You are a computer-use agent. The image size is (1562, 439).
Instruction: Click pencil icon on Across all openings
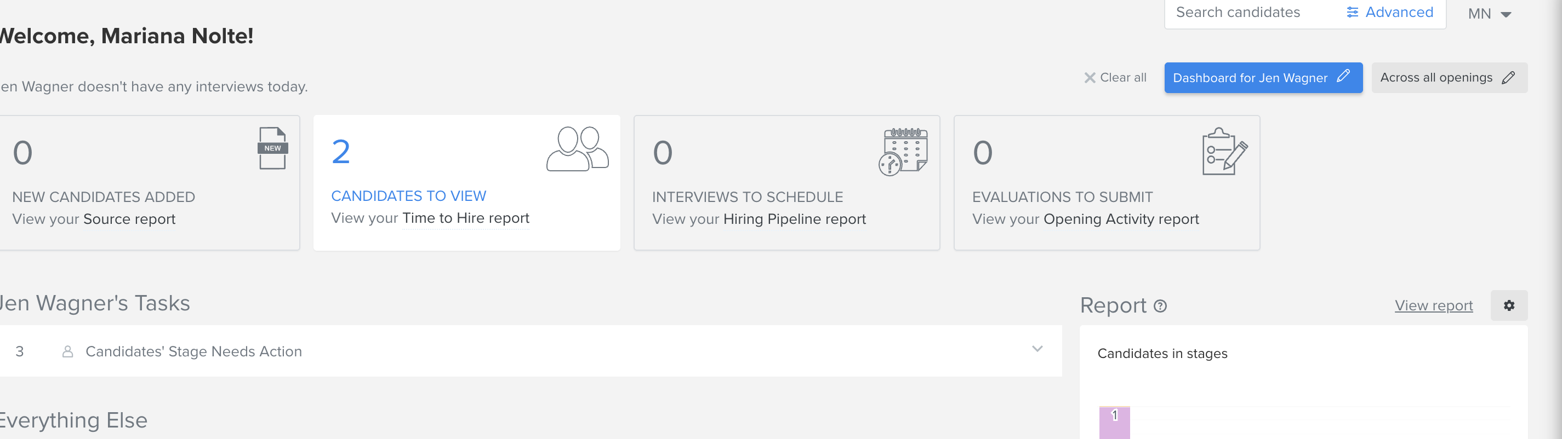tap(1509, 78)
